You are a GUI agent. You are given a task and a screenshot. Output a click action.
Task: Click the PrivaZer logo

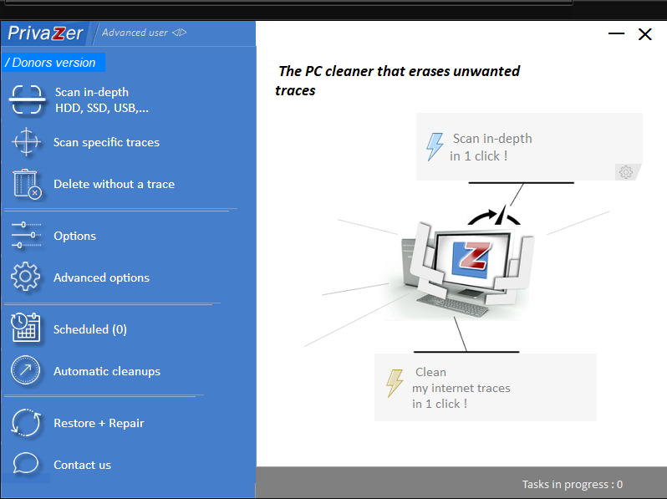(x=45, y=33)
